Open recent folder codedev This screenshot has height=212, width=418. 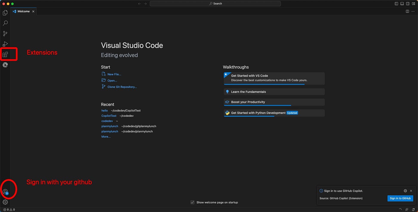pyautogui.click(x=107, y=121)
